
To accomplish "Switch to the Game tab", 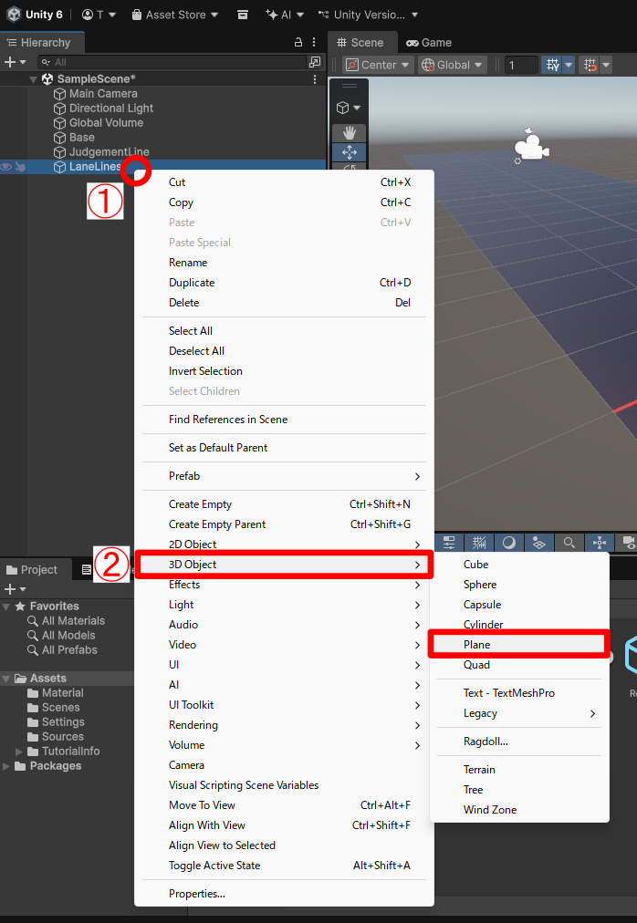I will [x=429, y=43].
